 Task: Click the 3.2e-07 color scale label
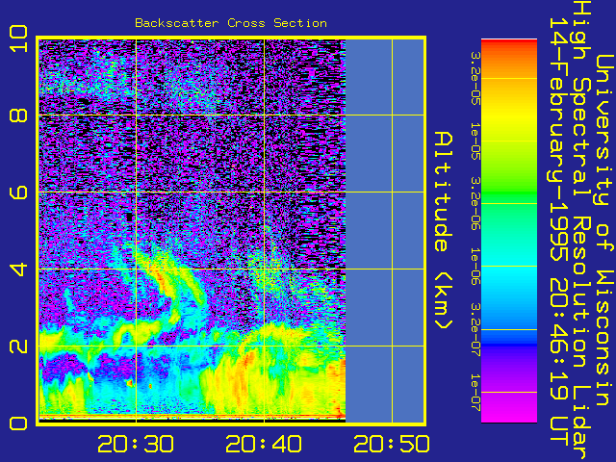pyautogui.click(x=475, y=329)
